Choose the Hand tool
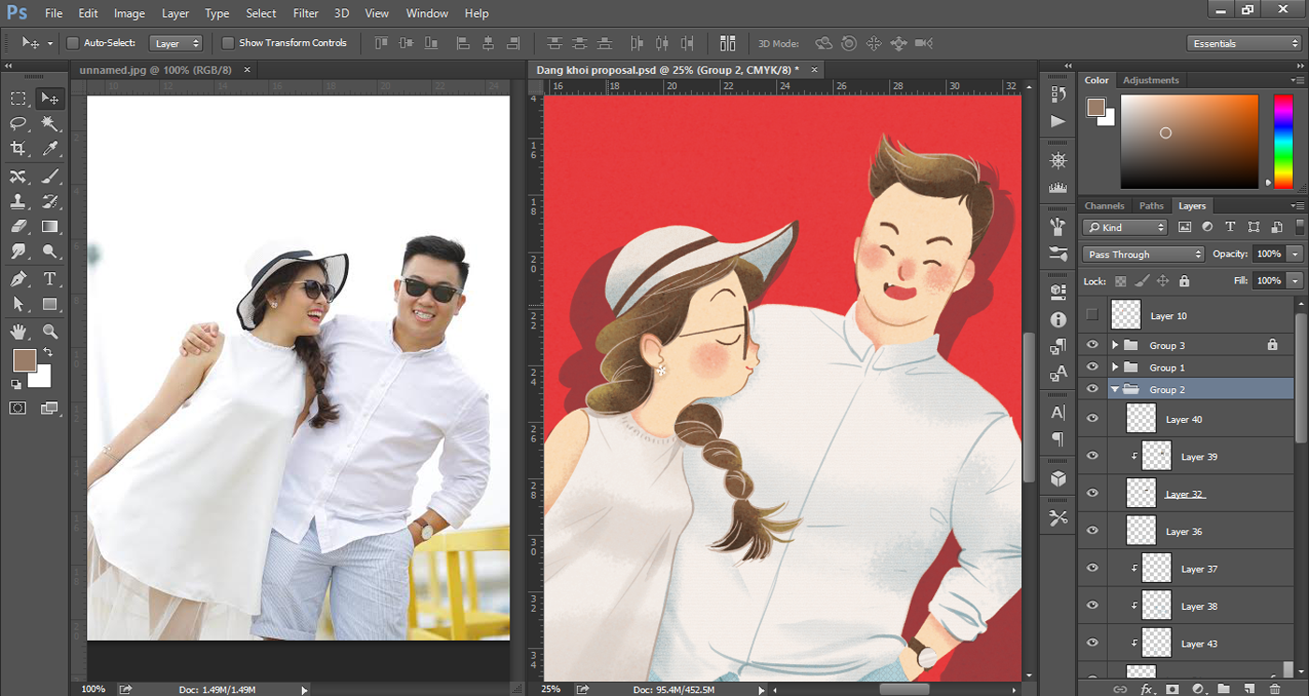This screenshot has height=696, width=1309. [x=19, y=331]
